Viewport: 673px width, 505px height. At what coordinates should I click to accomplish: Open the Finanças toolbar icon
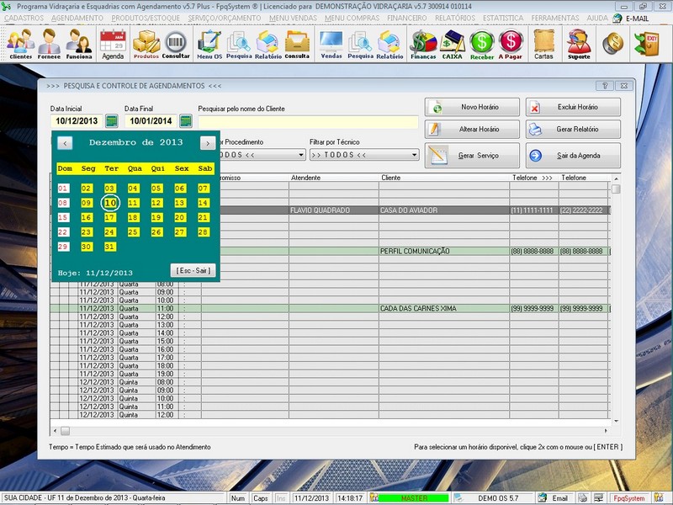coord(423,43)
